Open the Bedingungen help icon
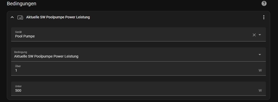The width and height of the screenshot is (278, 102). pos(264,4)
